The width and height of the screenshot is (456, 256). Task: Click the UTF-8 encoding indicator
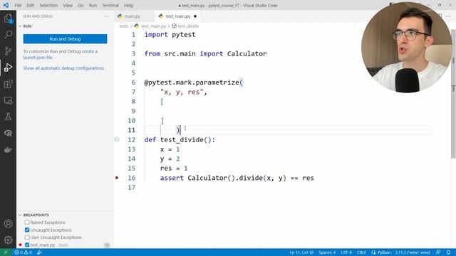click(x=346, y=252)
